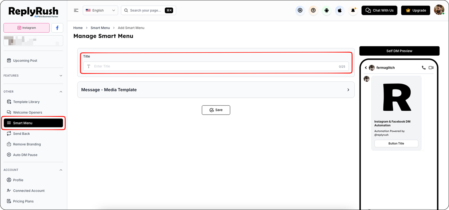Click the Smart Menu breadcrumb link
Viewport: 449px width, 210px height.
pyautogui.click(x=100, y=28)
